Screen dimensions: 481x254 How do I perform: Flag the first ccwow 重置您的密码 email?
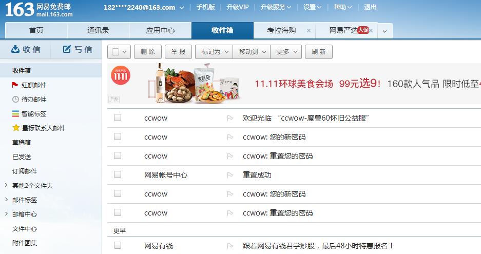230,156
